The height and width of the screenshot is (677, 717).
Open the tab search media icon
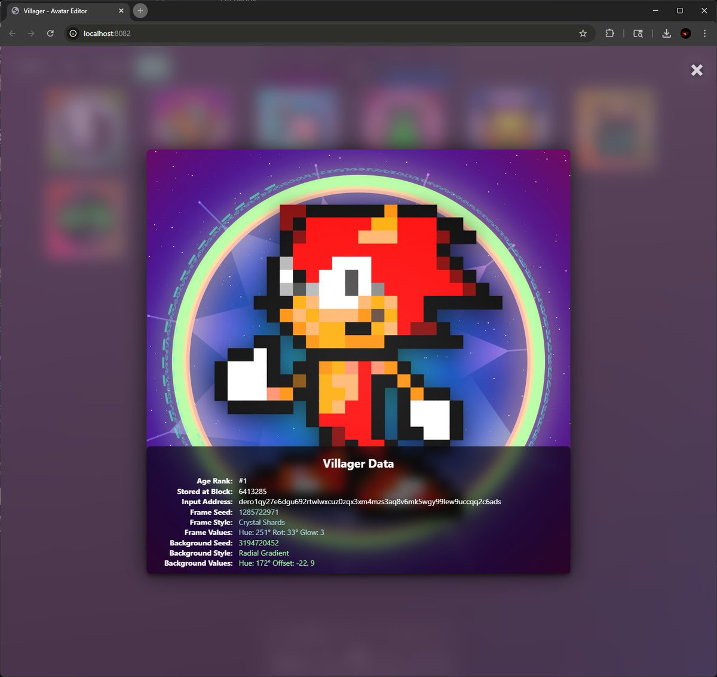[638, 33]
